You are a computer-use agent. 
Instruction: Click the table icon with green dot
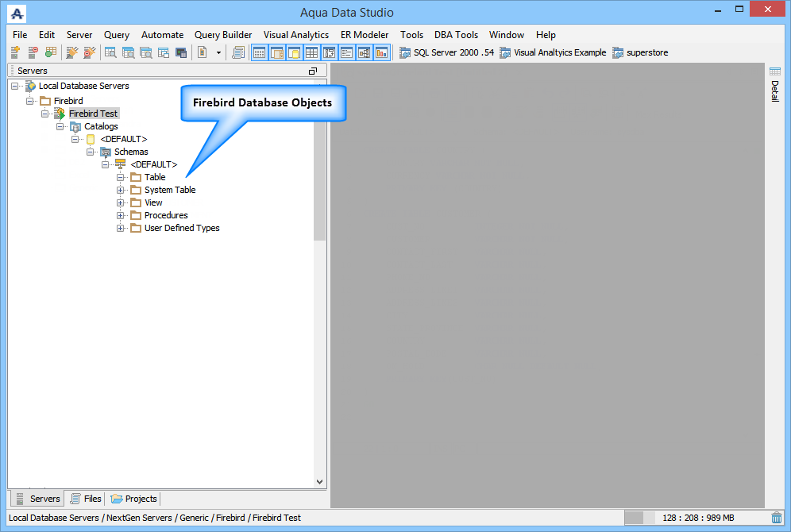[x=51, y=52]
